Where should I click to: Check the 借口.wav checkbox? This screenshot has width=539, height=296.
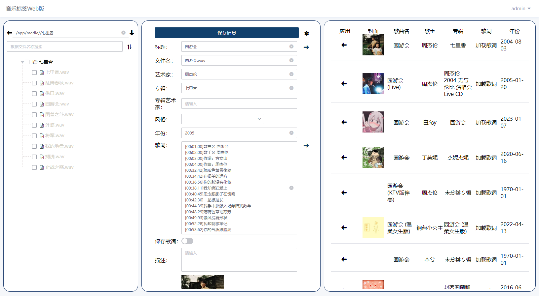pyautogui.click(x=34, y=94)
